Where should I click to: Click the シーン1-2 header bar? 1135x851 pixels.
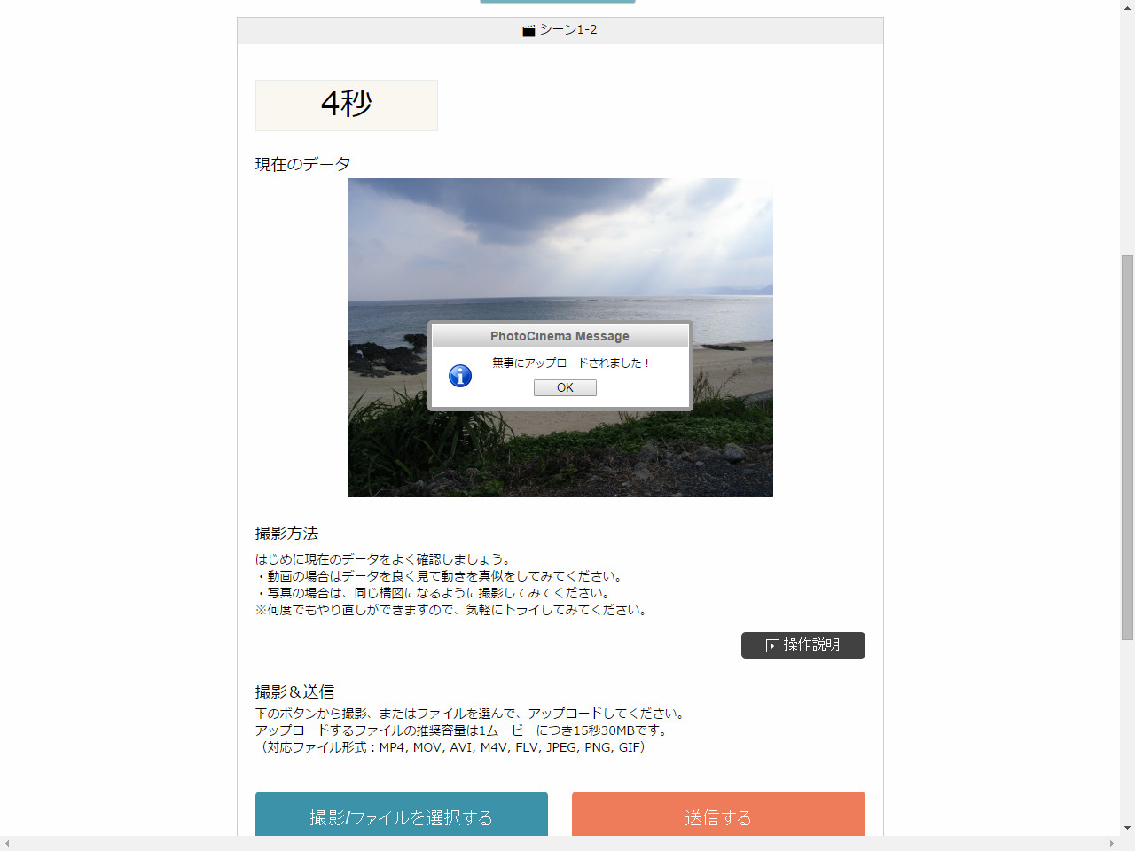pos(559,29)
